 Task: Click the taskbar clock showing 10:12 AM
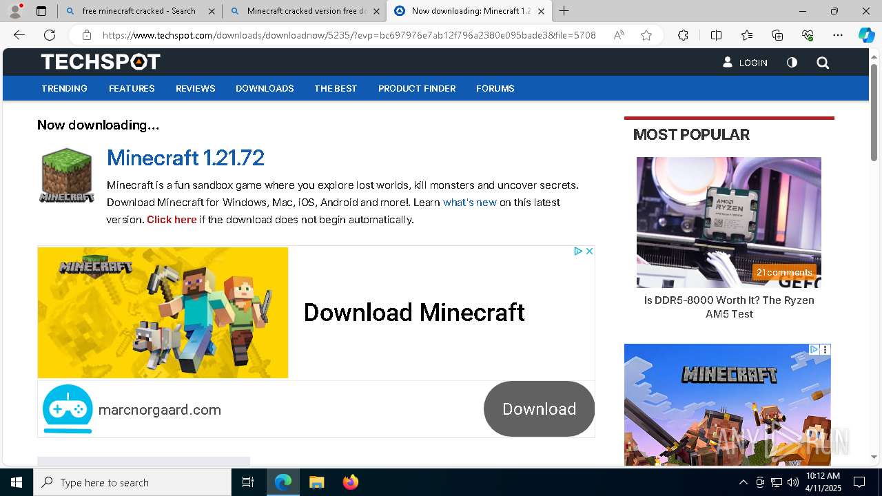coord(823,482)
